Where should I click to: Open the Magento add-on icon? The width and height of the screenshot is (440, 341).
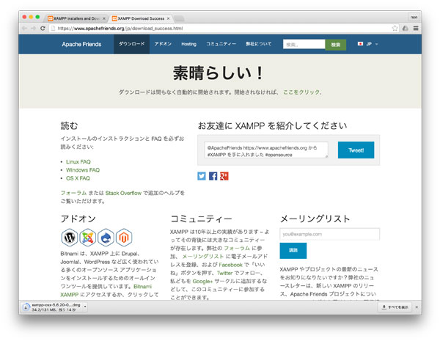tap(124, 238)
